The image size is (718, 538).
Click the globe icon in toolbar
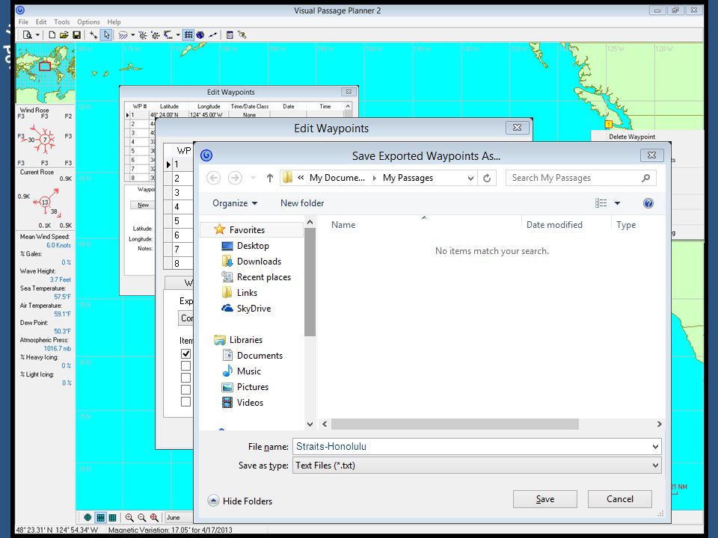tap(200, 35)
